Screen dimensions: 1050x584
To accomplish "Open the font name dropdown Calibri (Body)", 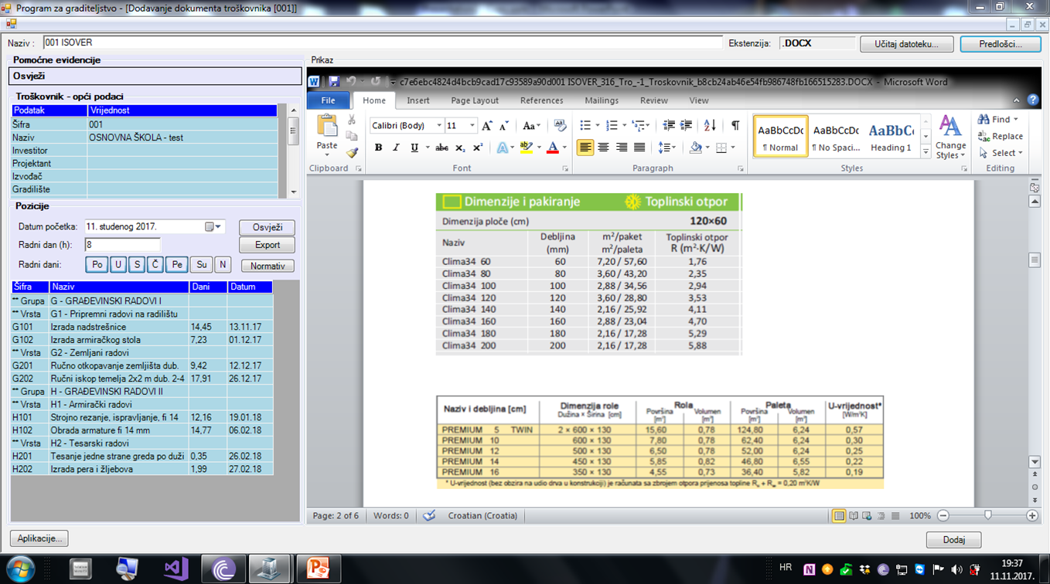I will click(439, 126).
